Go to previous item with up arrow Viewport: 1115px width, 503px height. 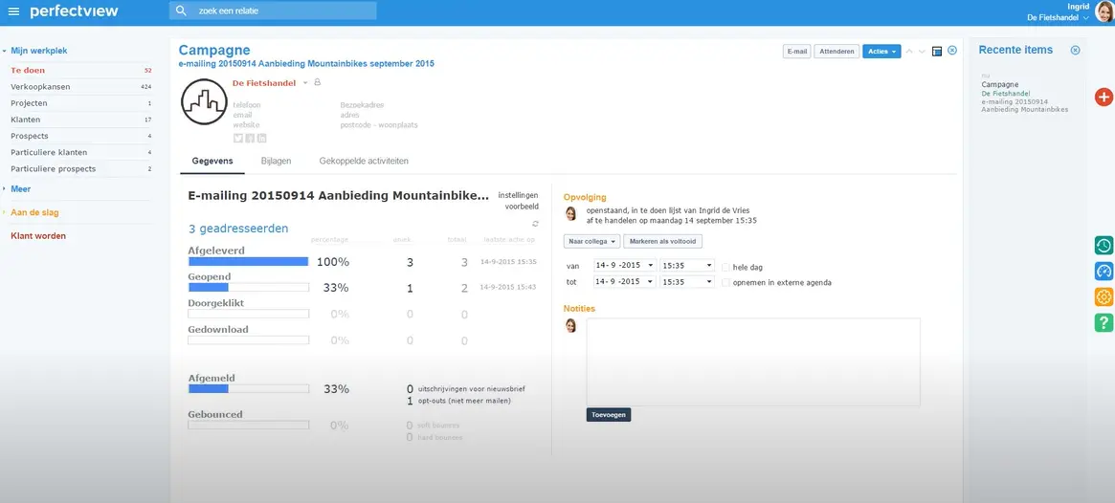click(909, 51)
